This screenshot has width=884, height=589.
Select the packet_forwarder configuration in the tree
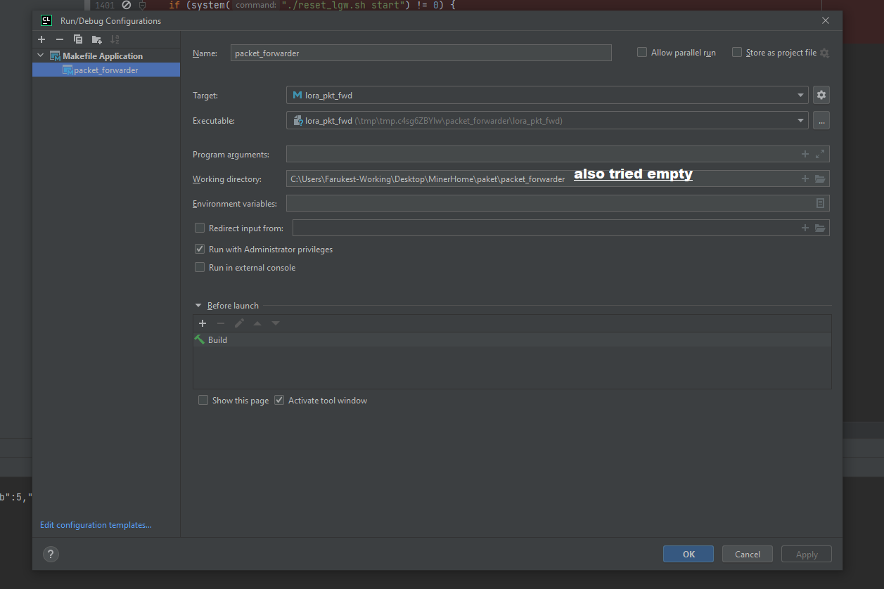[106, 70]
